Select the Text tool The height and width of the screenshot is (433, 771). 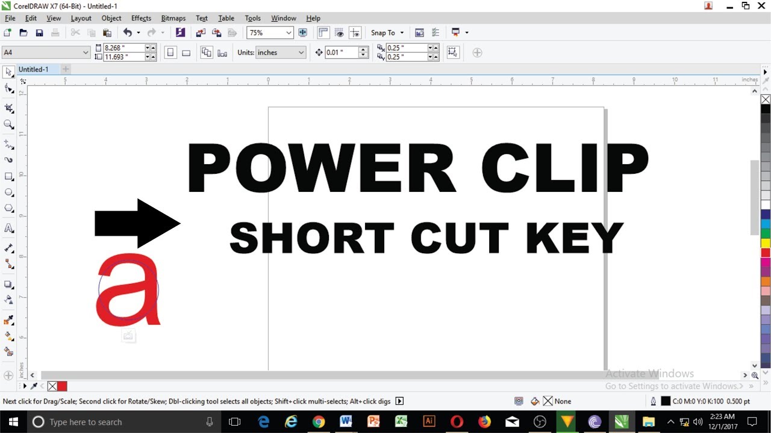8,228
